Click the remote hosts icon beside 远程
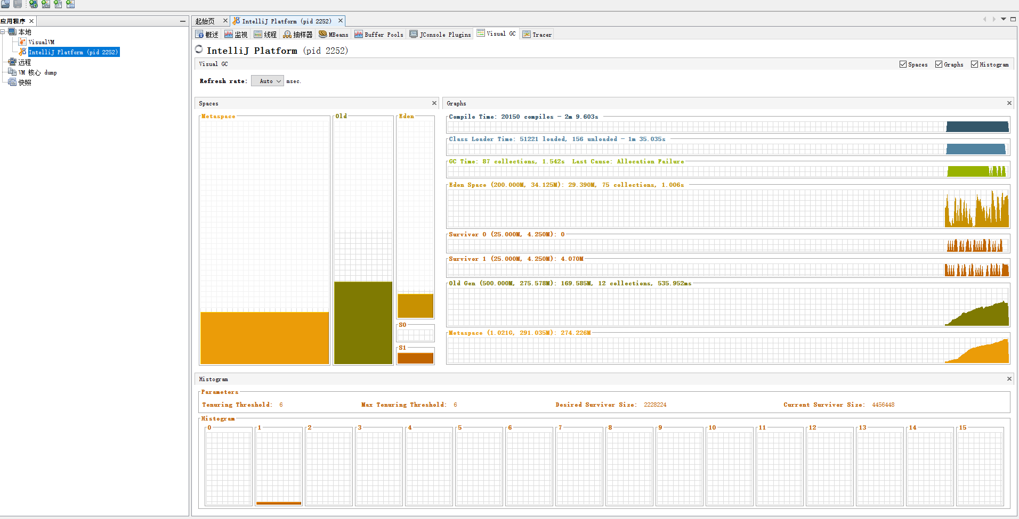 point(12,62)
